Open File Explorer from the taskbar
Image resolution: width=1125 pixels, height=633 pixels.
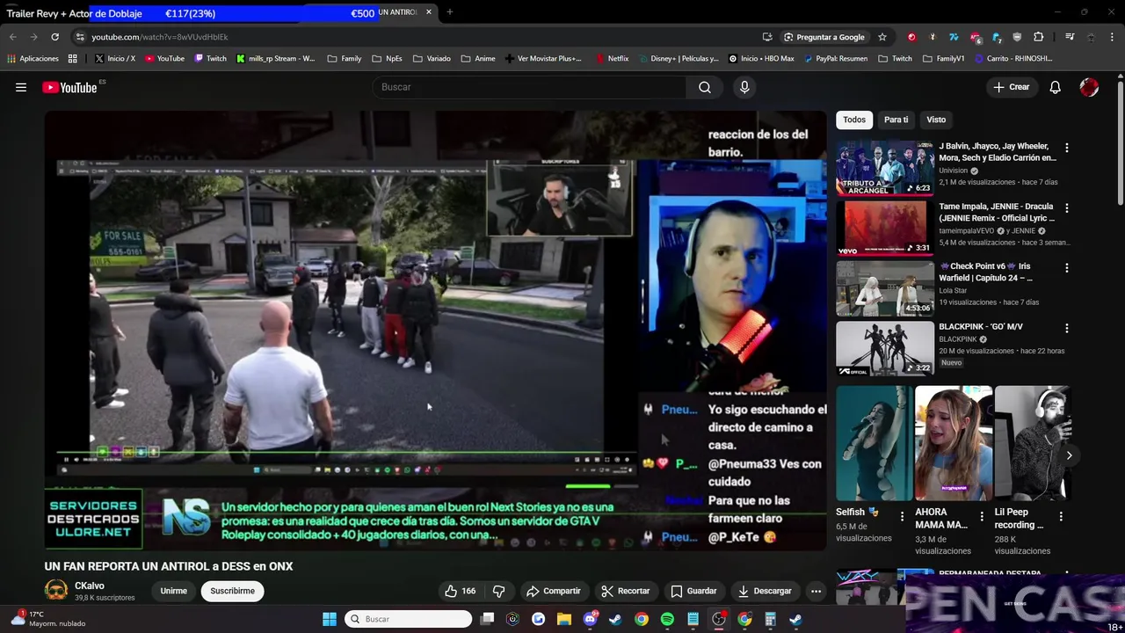point(563,619)
